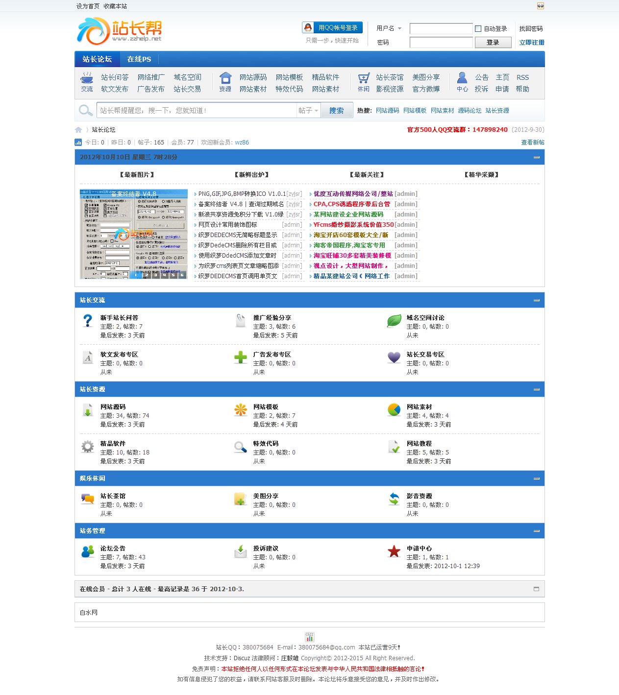
Task: Select the 站长论坛 navigation tab
Action: click(x=97, y=59)
